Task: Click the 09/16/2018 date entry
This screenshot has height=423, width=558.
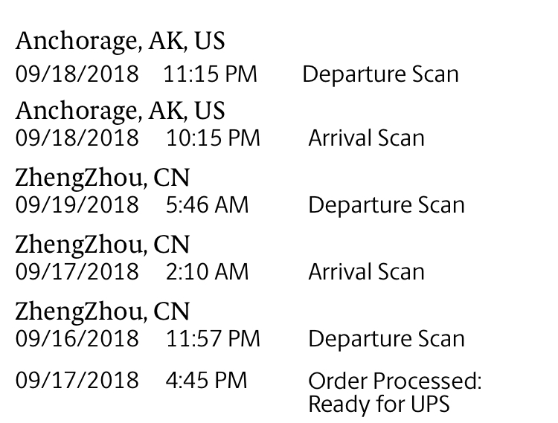Action: coord(77,339)
